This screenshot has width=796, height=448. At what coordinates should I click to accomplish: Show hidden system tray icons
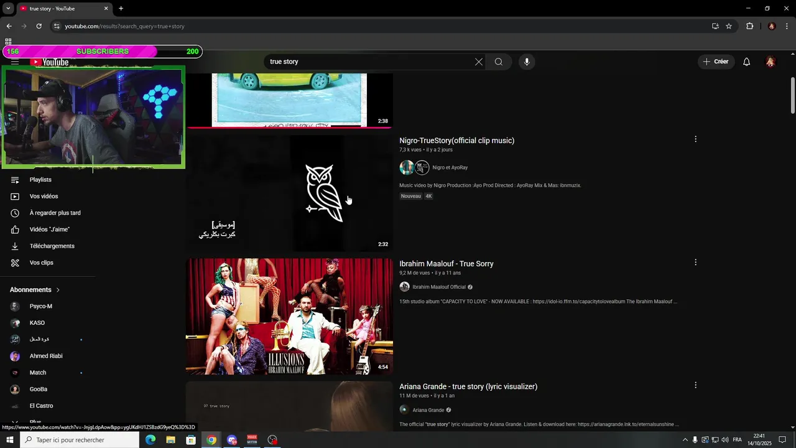(x=685, y=440)
